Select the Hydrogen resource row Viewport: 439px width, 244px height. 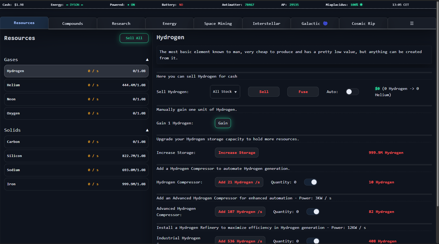point(76,71)
